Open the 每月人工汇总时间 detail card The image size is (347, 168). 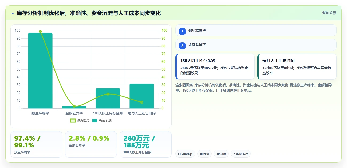point(297,67)
